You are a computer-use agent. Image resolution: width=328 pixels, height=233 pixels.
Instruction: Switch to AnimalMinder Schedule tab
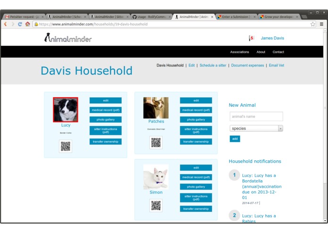click(67, 17)
